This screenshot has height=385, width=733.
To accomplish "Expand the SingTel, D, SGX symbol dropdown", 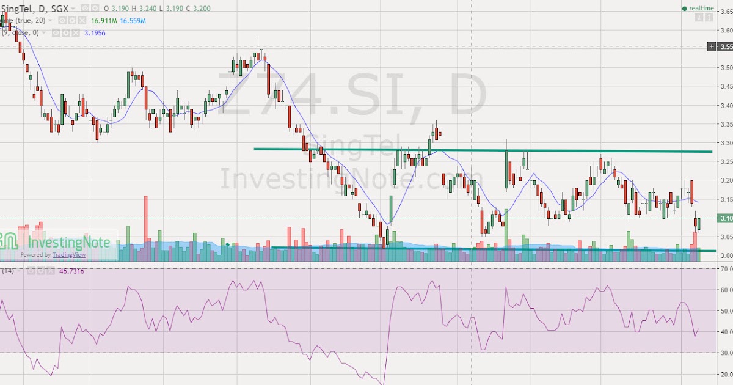I will 73,9.
